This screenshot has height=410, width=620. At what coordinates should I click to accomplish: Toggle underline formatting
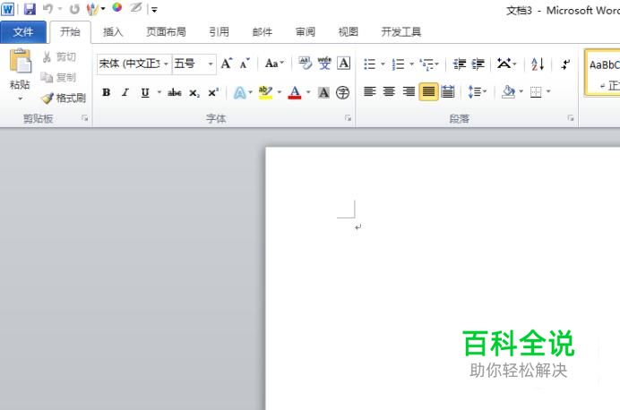145,92
